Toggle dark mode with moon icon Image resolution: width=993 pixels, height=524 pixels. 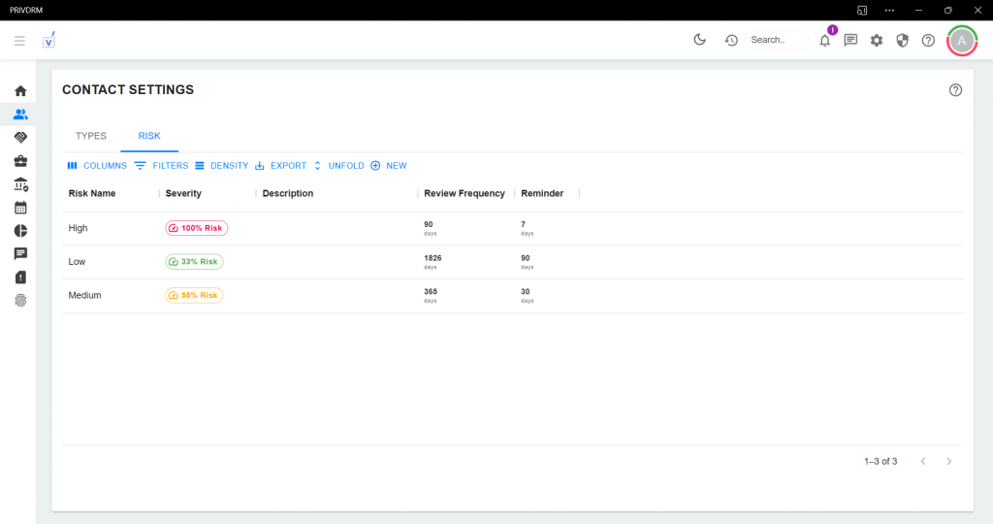(x=700, y=40)
